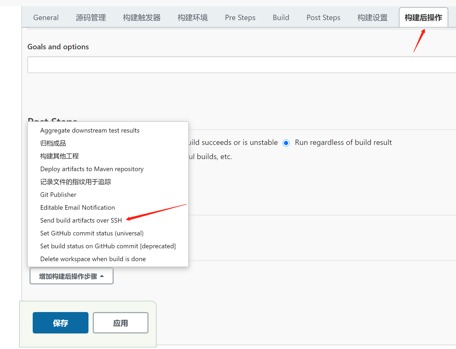The height and width of the screenshot is (349, 456).
Task: Pick Set build status on GitHub commit [deprecated]
Action: tap(108, 246)
